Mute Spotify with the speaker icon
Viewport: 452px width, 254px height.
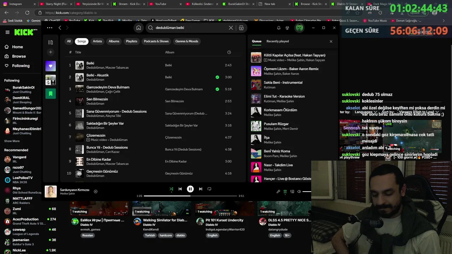point(299,192)
